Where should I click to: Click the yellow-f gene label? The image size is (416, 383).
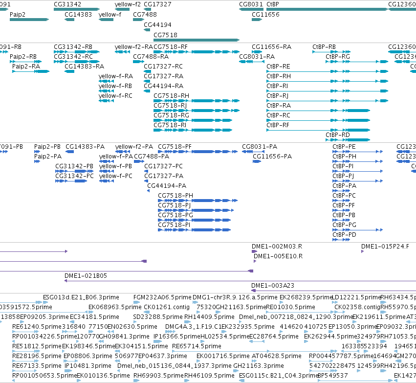tap(109, 14)
